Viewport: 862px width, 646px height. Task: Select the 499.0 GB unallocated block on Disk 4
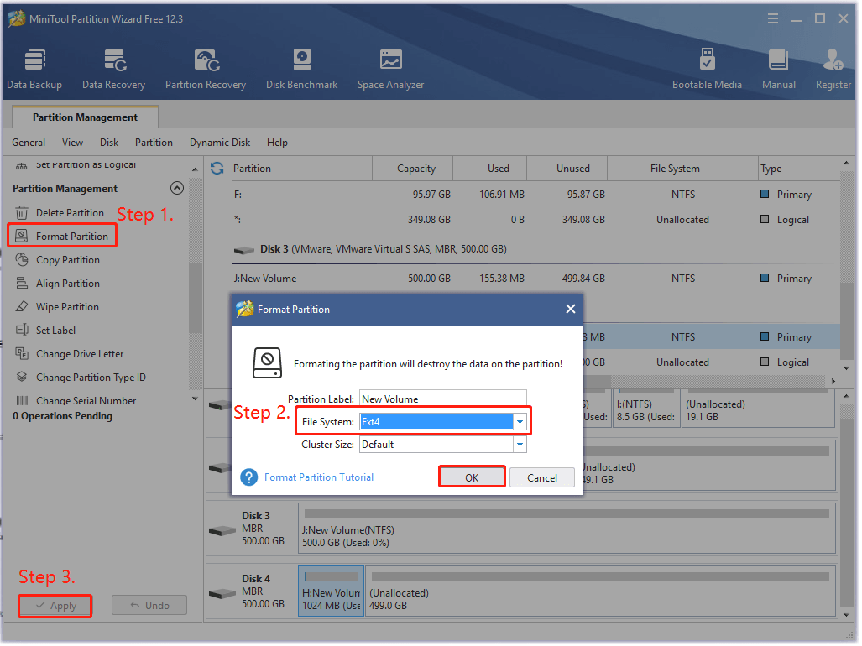point(600,592)
